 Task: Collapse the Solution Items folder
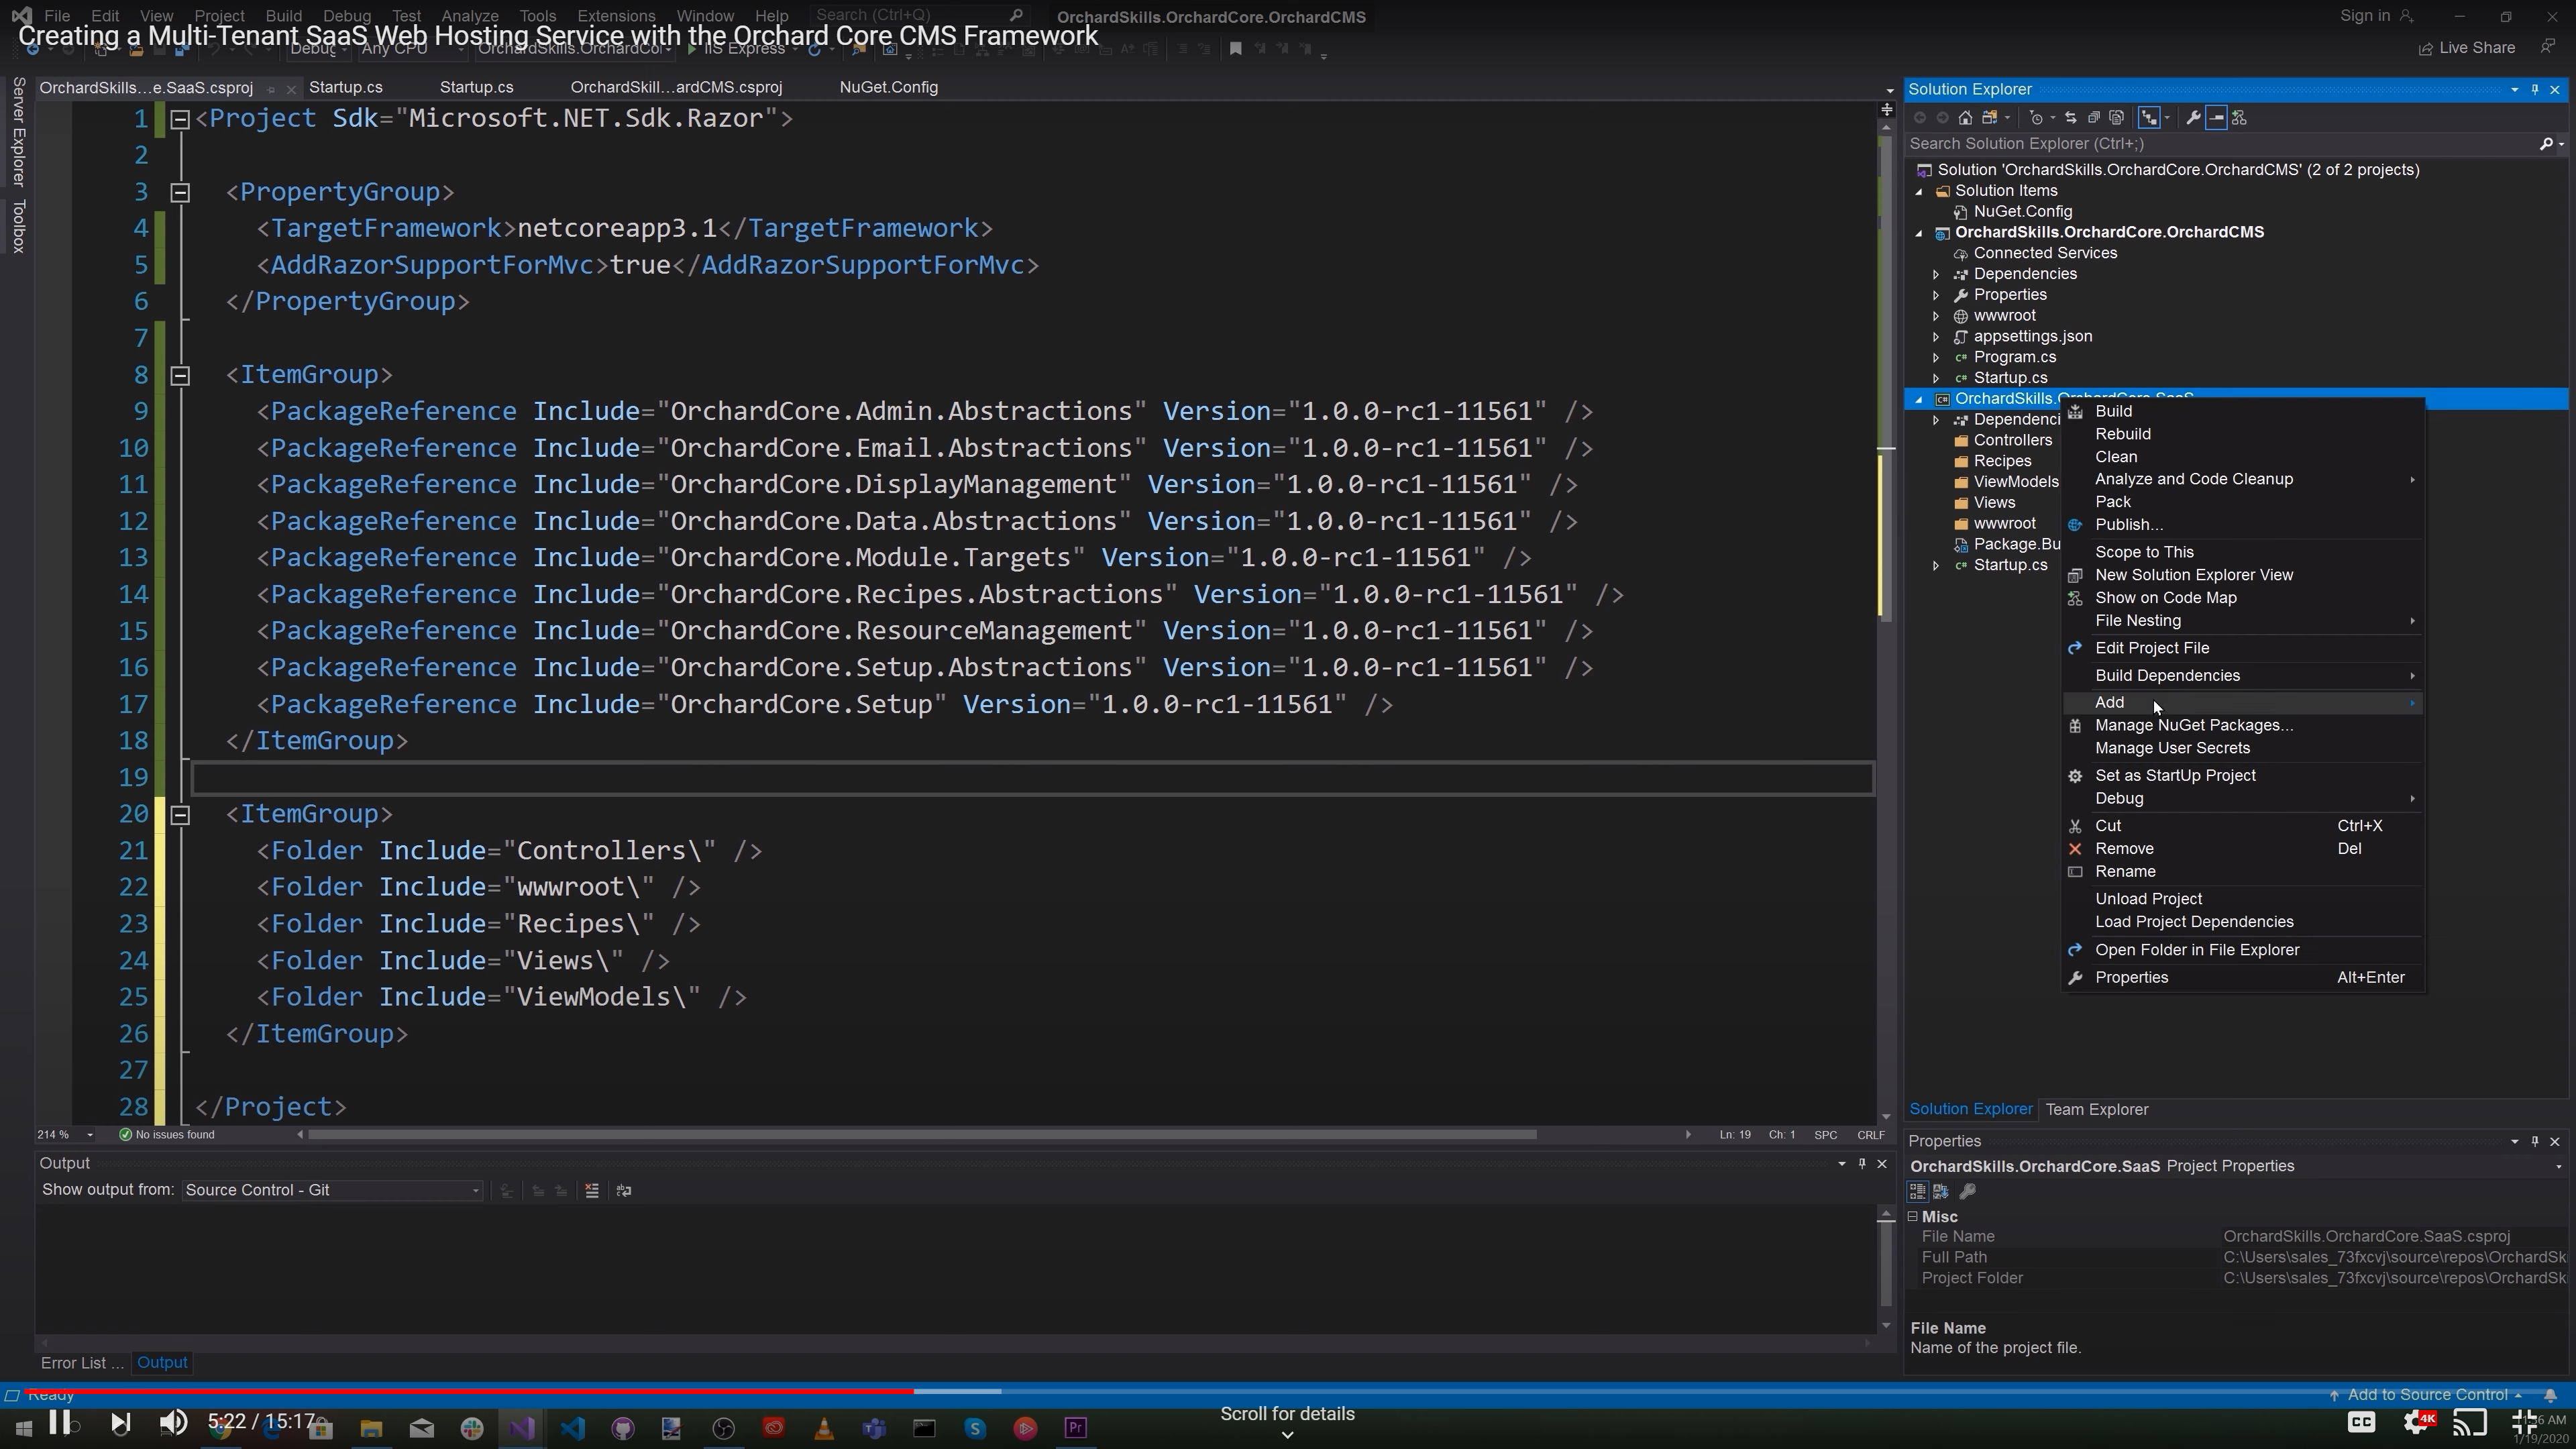(x=1919, y=191)
